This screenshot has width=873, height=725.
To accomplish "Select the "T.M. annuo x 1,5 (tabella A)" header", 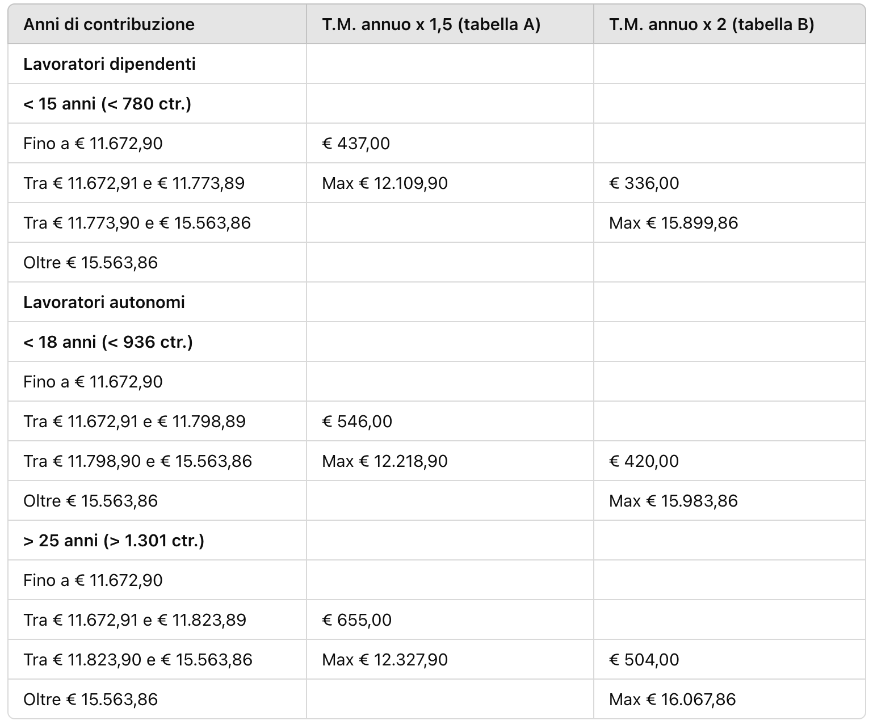I will point(431,24).
